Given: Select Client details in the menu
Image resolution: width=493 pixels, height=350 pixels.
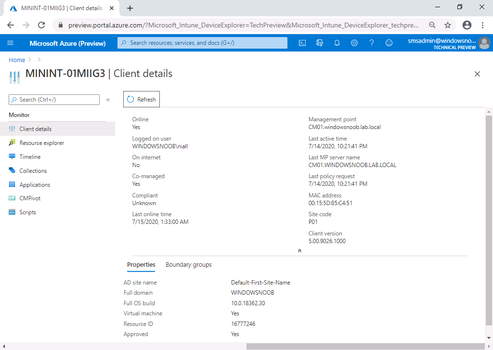Looking at the screenshot, I should coord(58,129).
